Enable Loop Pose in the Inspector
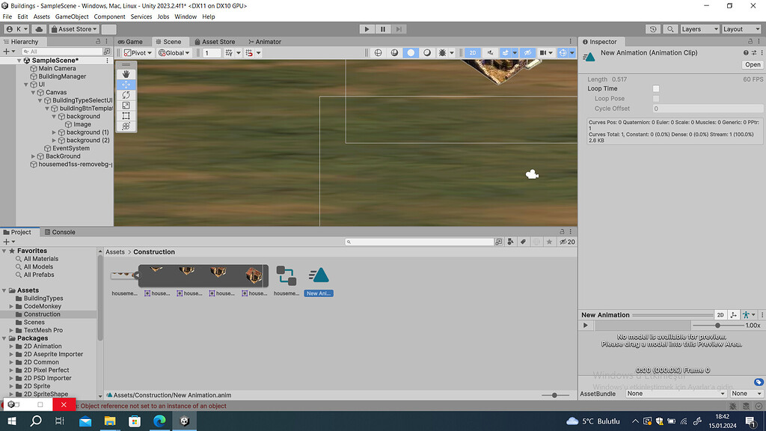This screenshot has width=766, height=431. coord(655,98)
